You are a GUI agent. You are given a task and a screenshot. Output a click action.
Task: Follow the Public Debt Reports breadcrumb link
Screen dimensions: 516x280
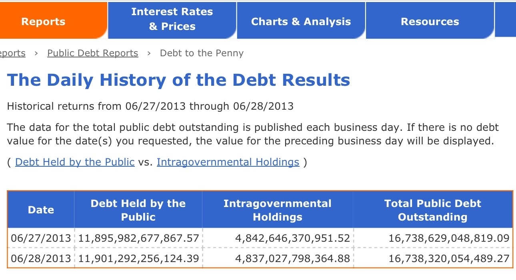[93, 53]
